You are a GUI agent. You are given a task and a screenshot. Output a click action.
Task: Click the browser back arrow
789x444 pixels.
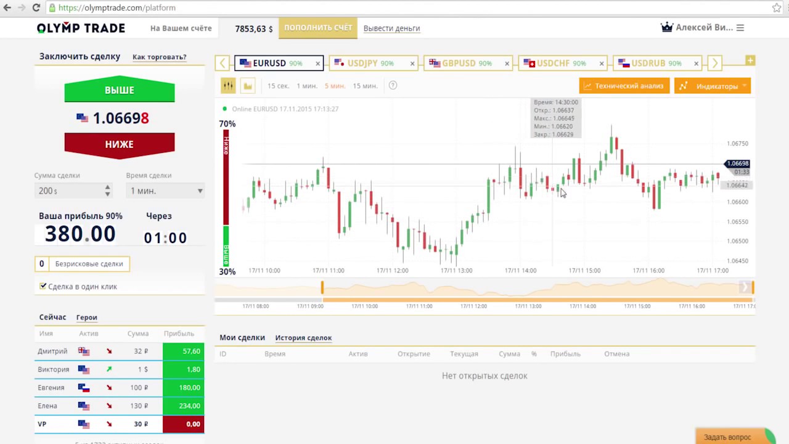point(7,8)
